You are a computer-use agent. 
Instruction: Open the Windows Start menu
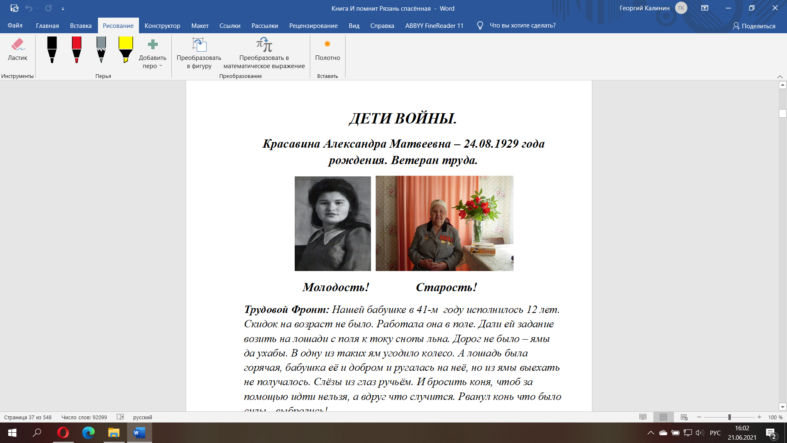coord(12,433)
